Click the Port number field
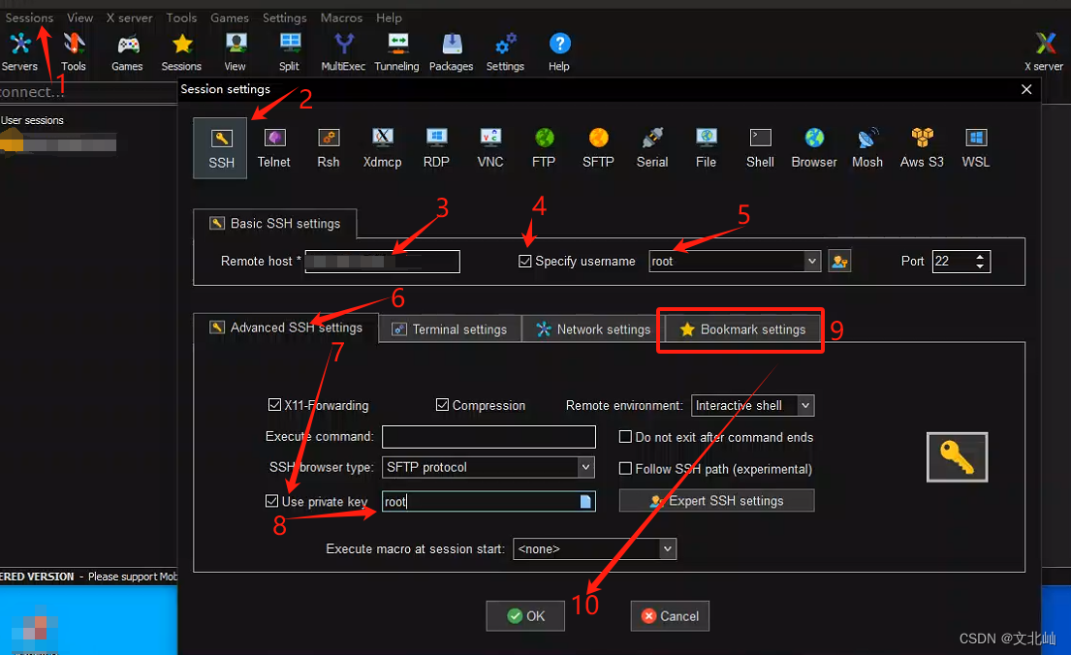Screen dimensions: 1071x655 pyautogui.click(x=953, y=261)
